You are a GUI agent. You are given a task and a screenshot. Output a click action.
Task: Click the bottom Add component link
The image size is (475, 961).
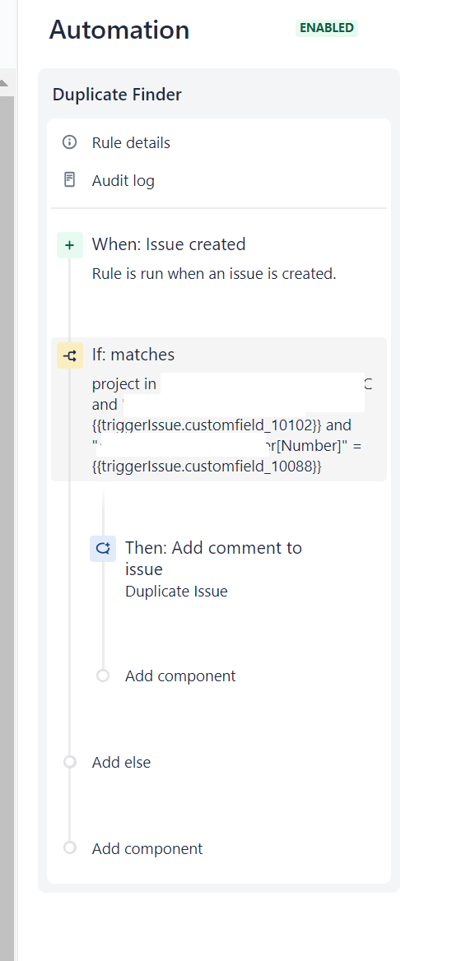pos(147,849)
